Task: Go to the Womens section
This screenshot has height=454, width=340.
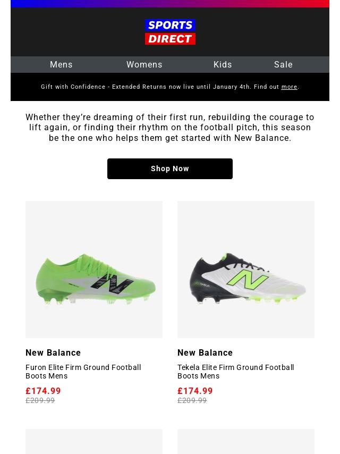Action: pos(144,64)
